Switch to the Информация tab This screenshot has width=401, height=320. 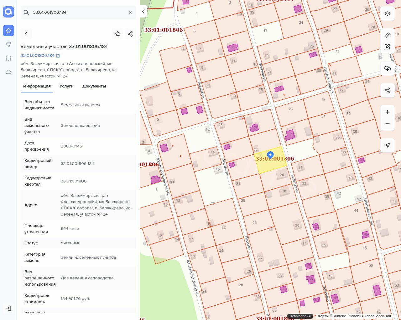(x=37, y=86)
